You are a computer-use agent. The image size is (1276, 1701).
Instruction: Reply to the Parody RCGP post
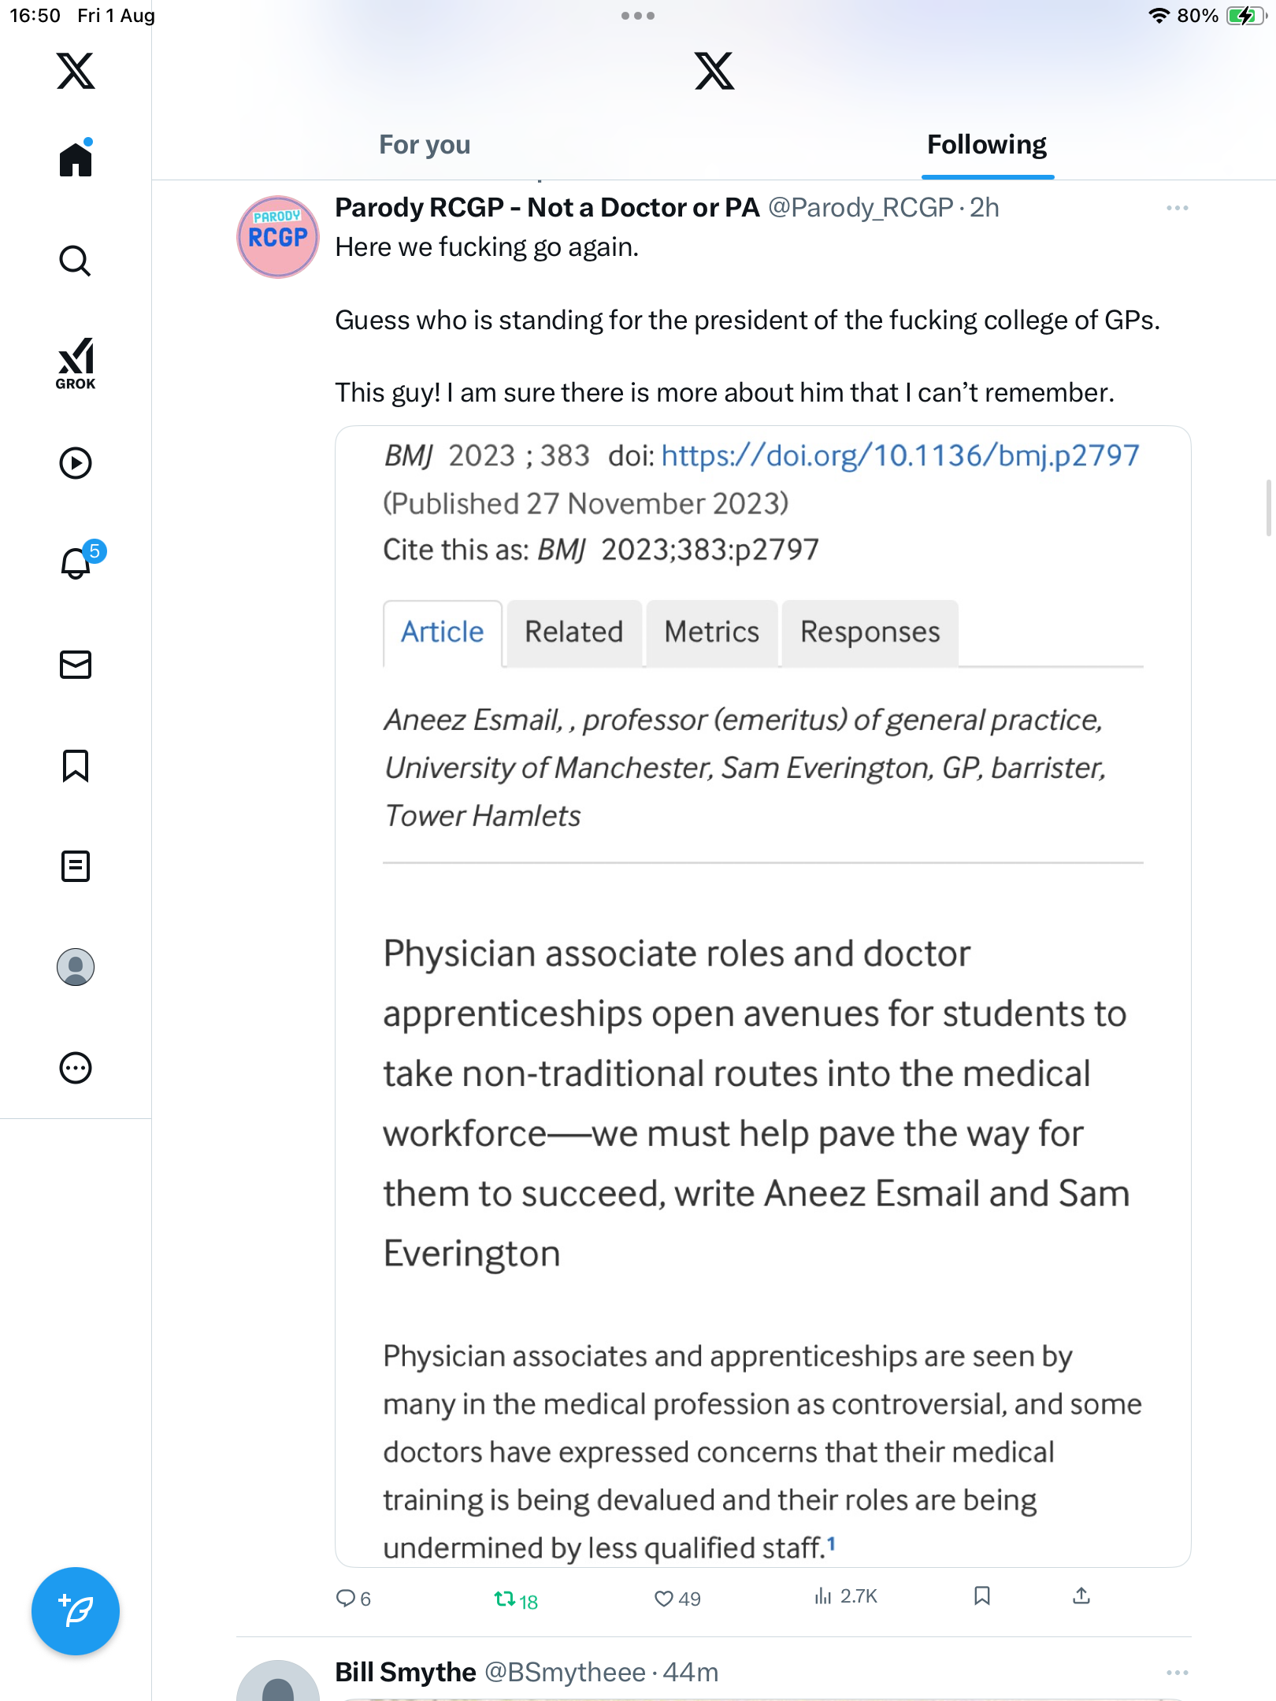point(346,1599)
